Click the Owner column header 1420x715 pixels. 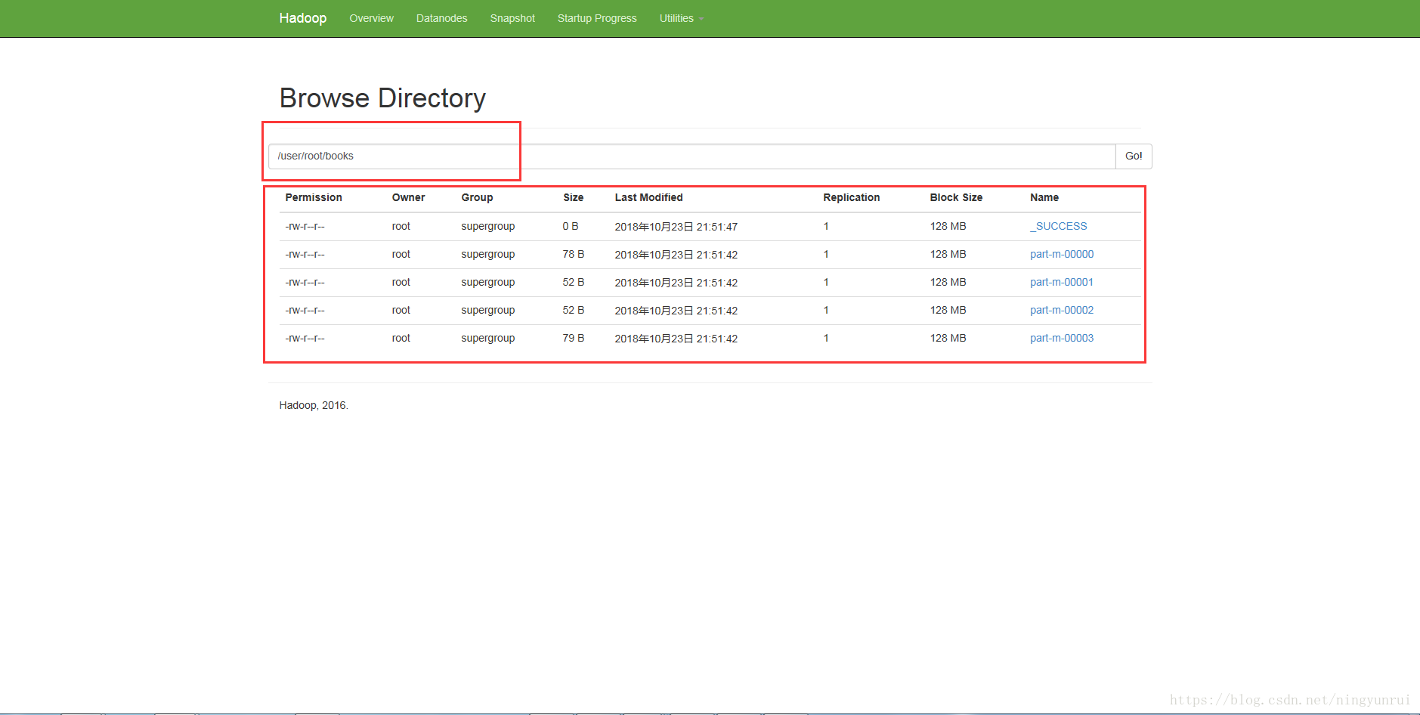point(408,197)
